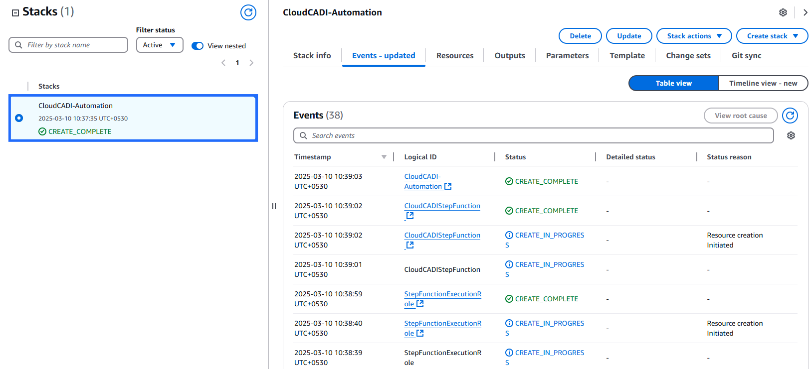This screenshot has width=810, height=369.
Task: Click the Status reason column header
Action: pos(729,157)
